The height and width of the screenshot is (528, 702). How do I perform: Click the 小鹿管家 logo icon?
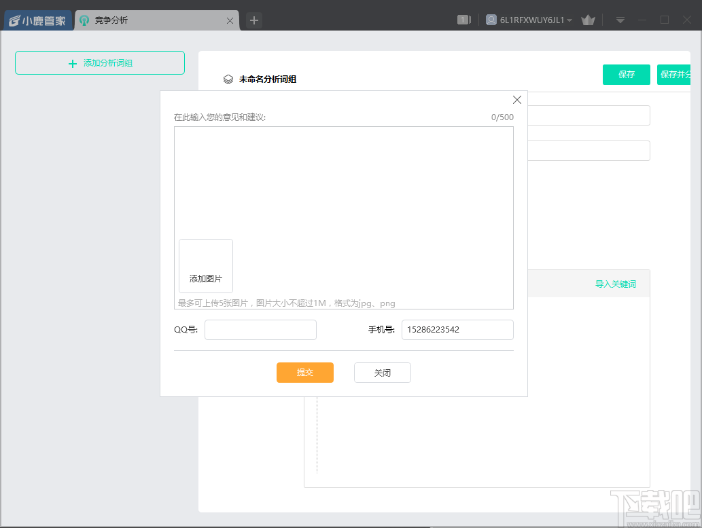pyautogui.click(x=14, y=20)
